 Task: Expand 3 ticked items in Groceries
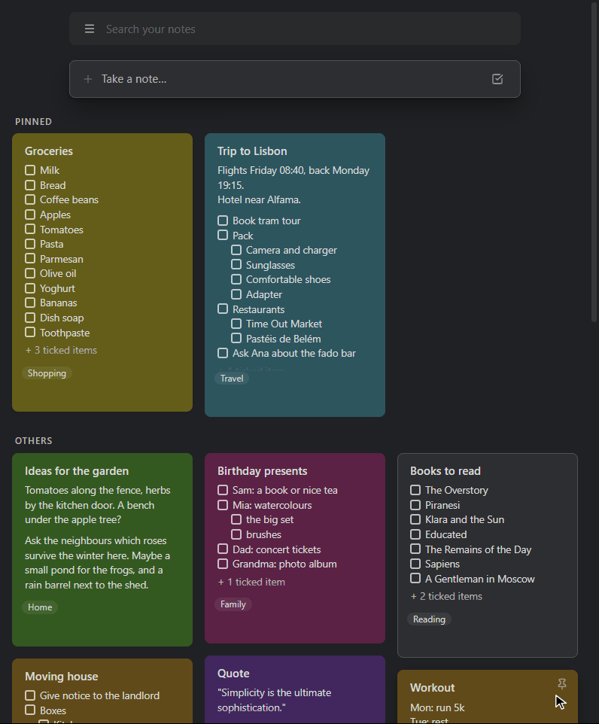61,351
